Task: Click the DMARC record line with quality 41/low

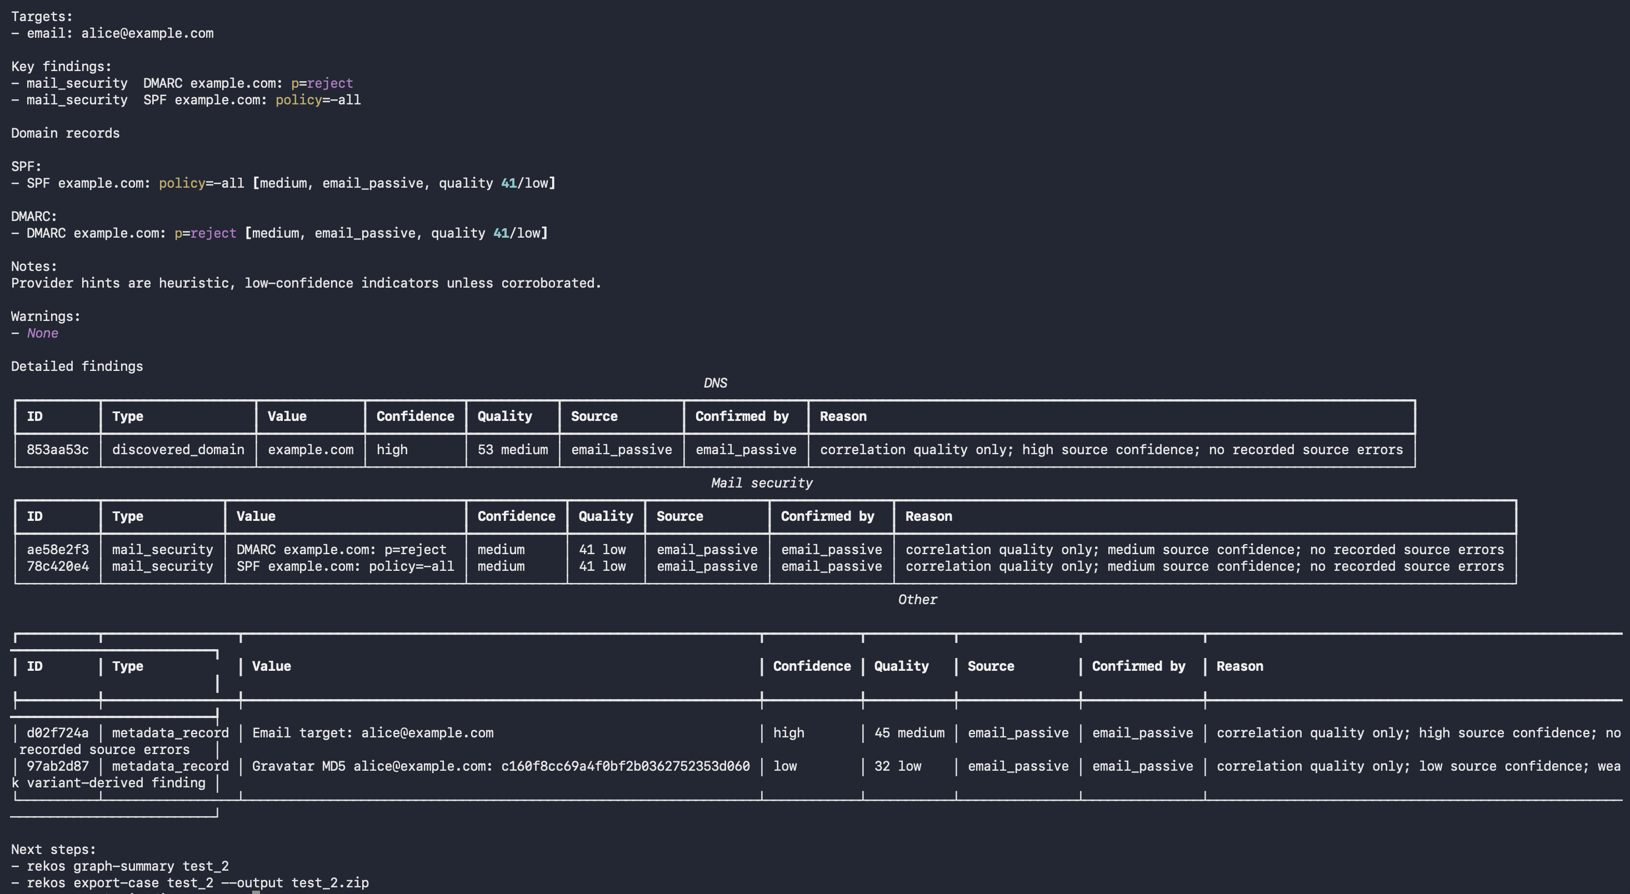Action: (279, 233)
